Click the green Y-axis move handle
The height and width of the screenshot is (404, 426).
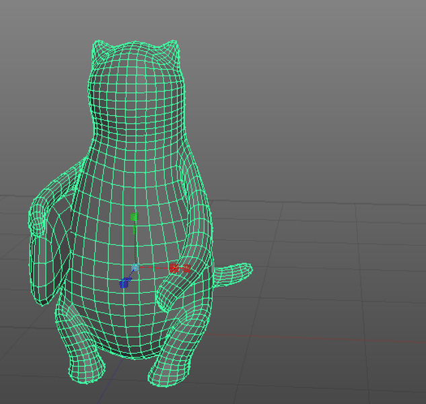tap(135, 217)
